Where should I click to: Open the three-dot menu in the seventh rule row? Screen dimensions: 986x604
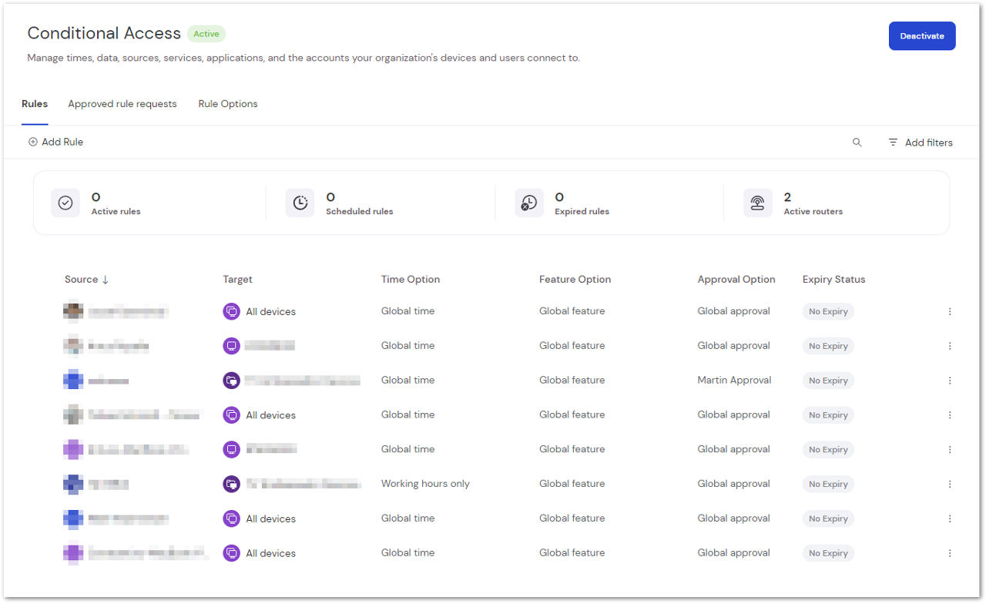(x=950, y=518)
